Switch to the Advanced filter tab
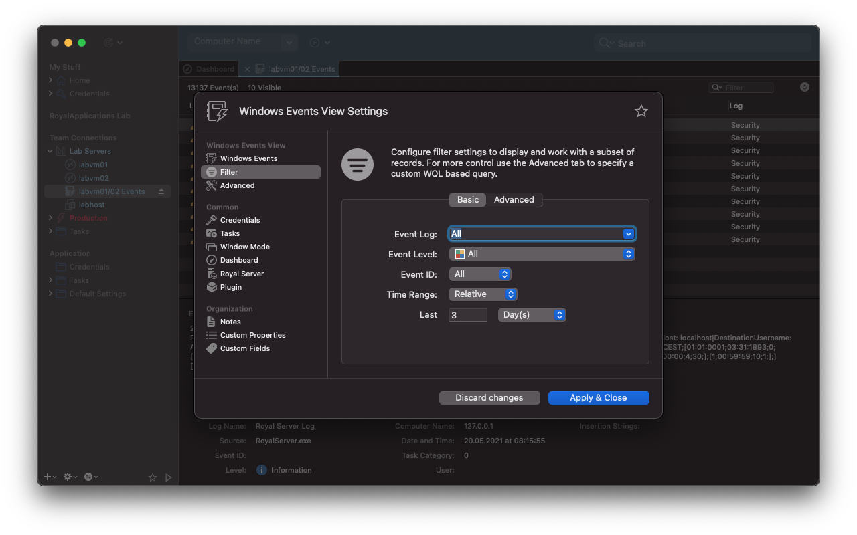Viewport: 857px width, 535px height. [x=514, y=199]
